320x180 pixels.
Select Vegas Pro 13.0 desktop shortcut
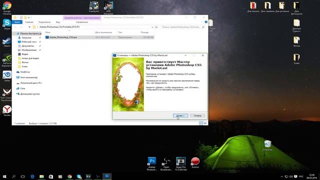point(181,163)
